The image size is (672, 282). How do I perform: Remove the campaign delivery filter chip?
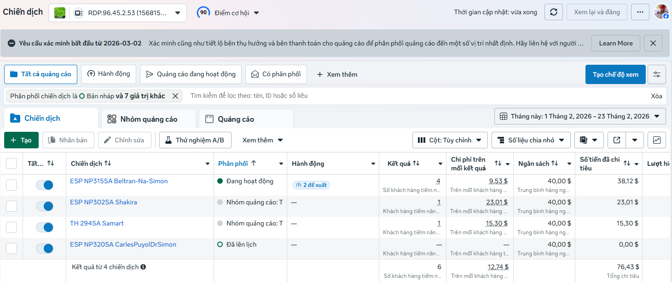(x=175, y=96)
